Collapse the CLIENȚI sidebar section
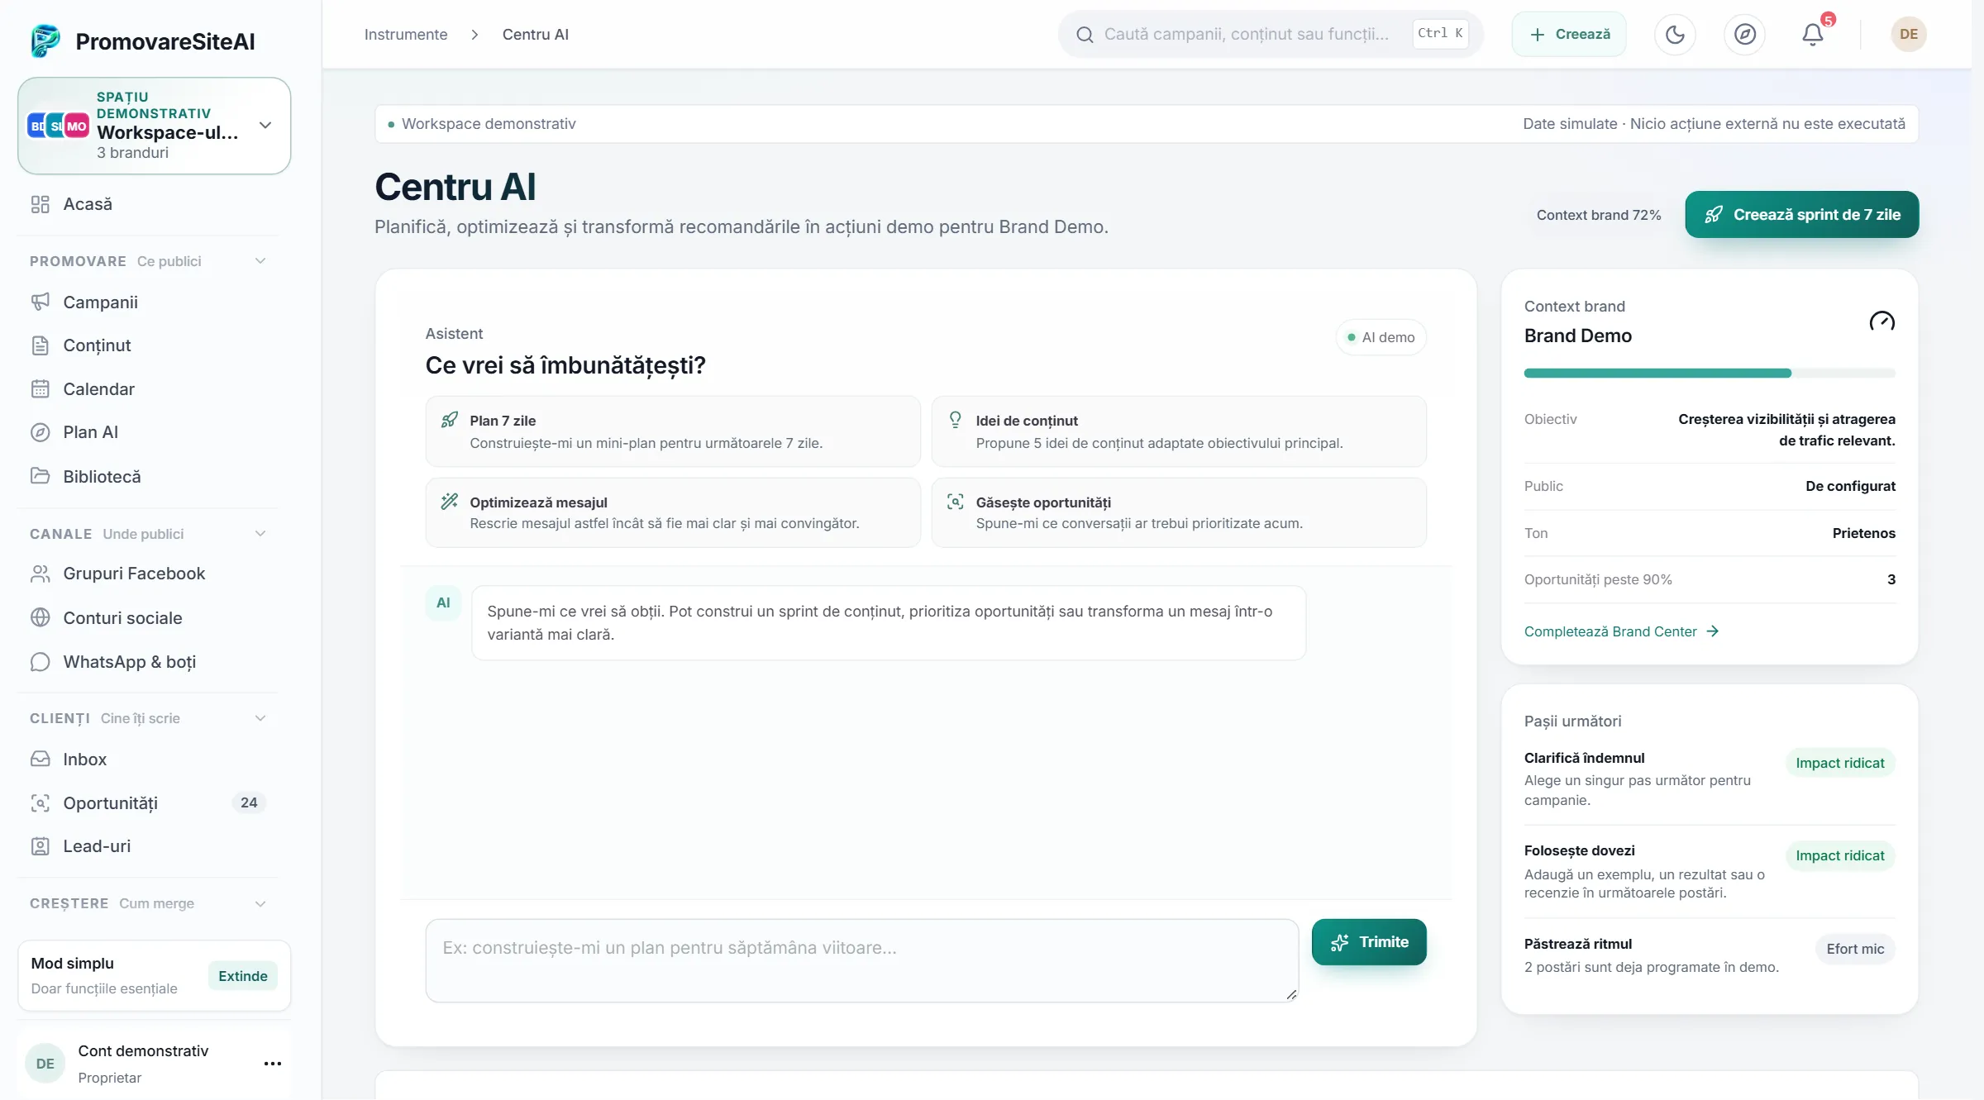 (x=260, y=718)
